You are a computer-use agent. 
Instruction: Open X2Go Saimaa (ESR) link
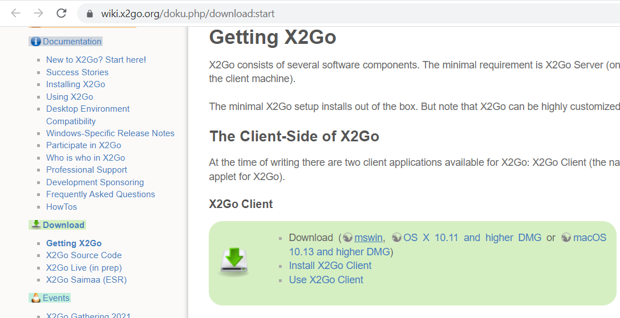[x=86, y=280]
